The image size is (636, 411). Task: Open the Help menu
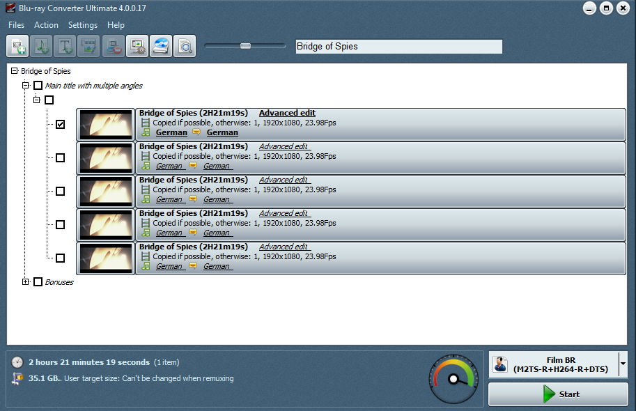(x=116, y=25)
